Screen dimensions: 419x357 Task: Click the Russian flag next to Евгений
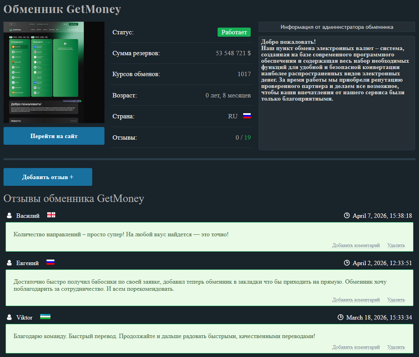pyautogui.click(x=50, y=262)
